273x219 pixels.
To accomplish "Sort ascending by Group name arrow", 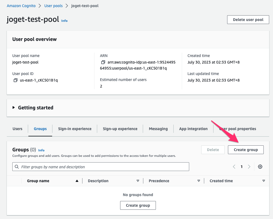I will pos(77,181).
